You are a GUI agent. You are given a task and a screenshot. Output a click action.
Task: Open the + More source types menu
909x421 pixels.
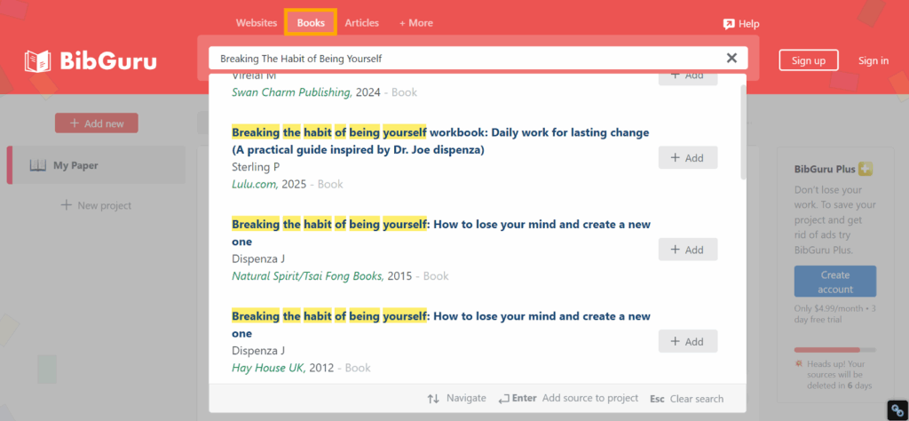tap(416, 23)
